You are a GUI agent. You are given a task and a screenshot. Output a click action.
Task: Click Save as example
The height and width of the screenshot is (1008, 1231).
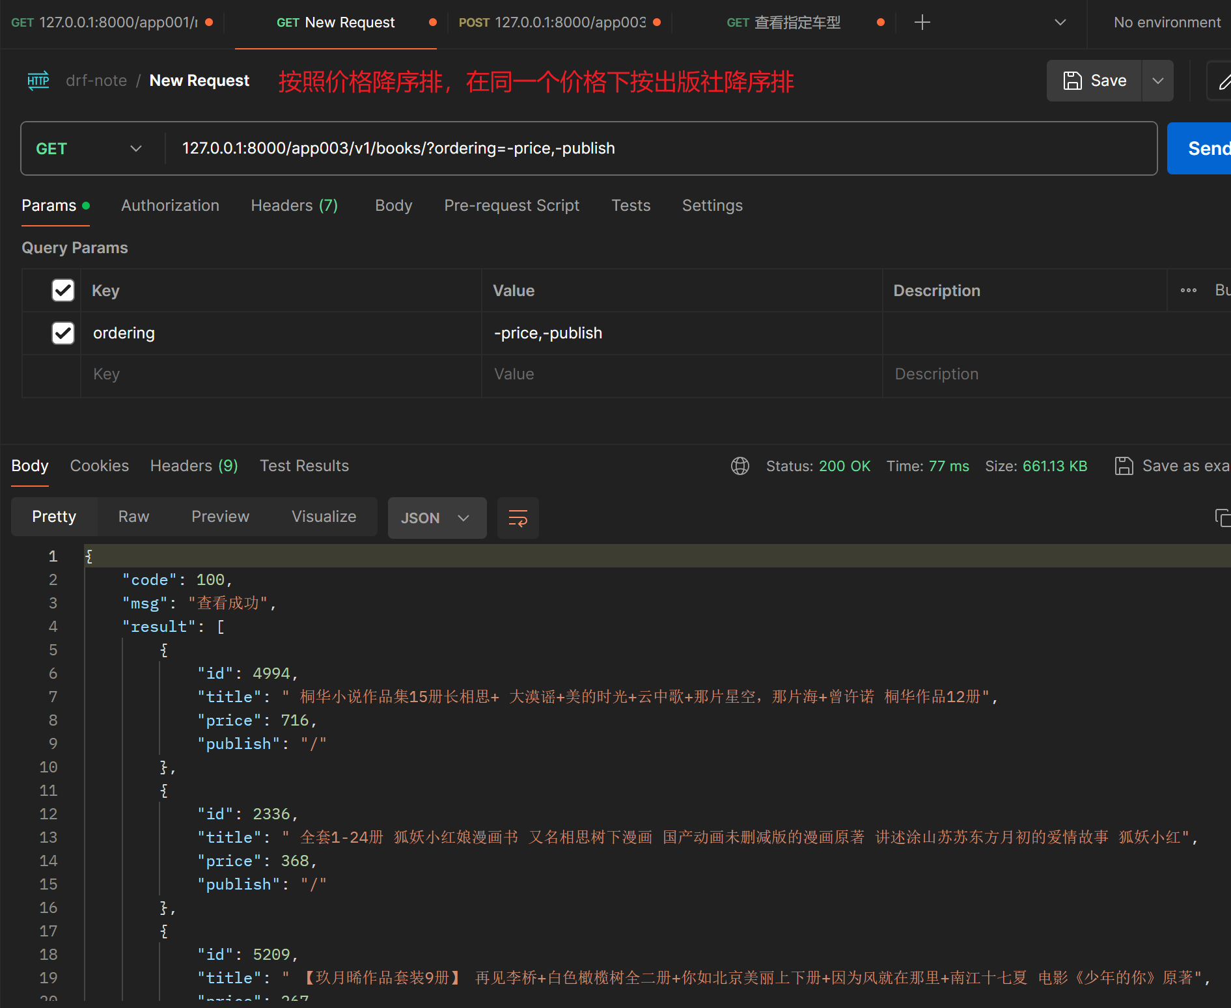tap(1172, 466)
